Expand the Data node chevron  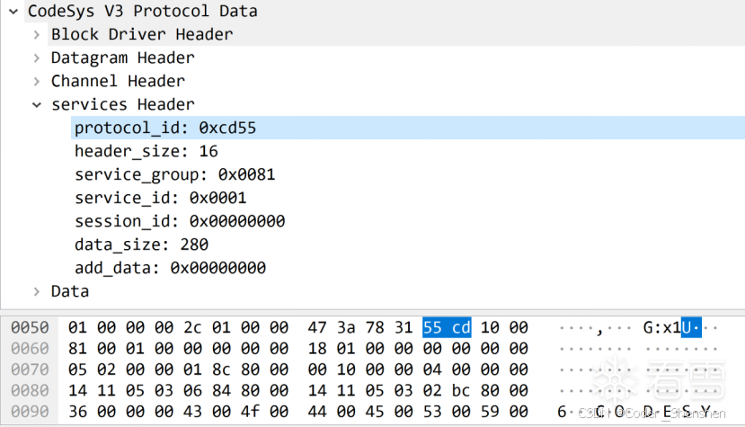(37, 291)
